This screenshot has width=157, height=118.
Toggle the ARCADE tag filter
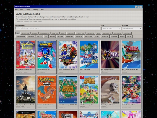(35, 33)
